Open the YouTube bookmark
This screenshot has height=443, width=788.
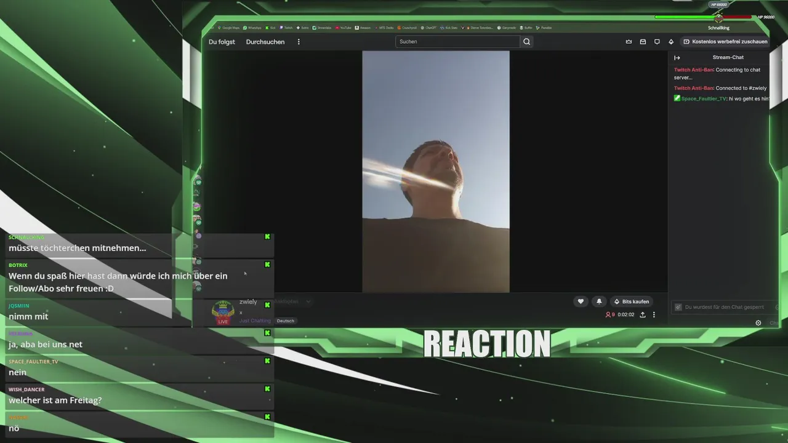344,28
